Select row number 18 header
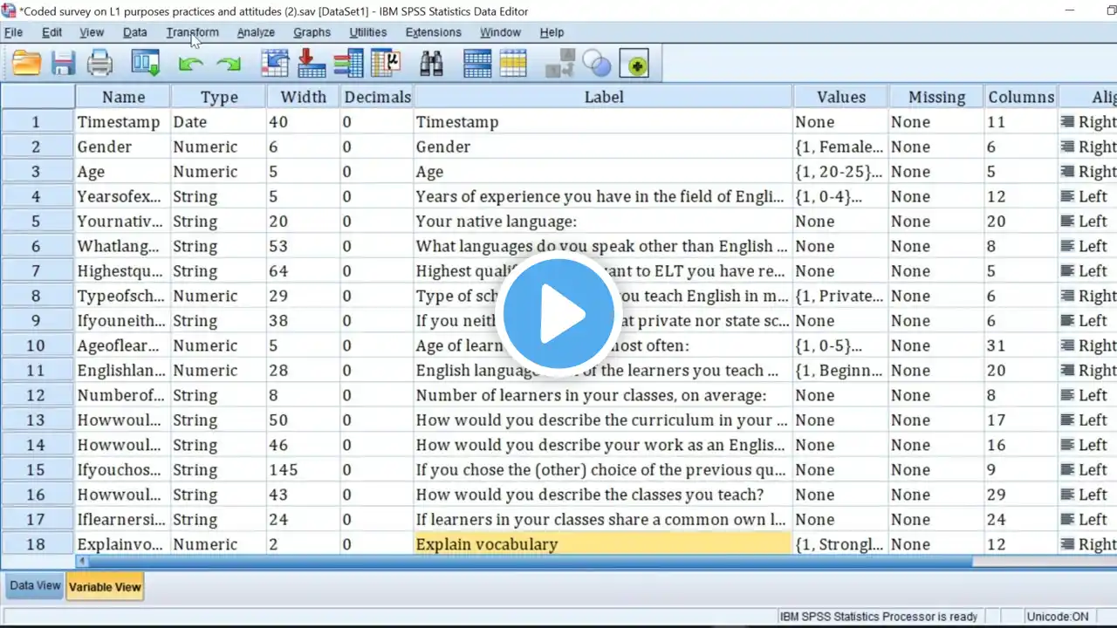 tap(38, 544)
